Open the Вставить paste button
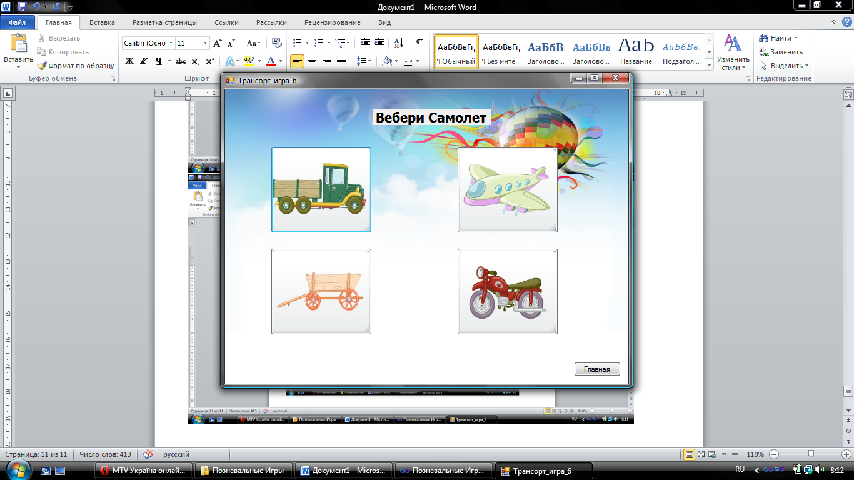The height and width of the screenshot is (480, 854). click(18, 51)
